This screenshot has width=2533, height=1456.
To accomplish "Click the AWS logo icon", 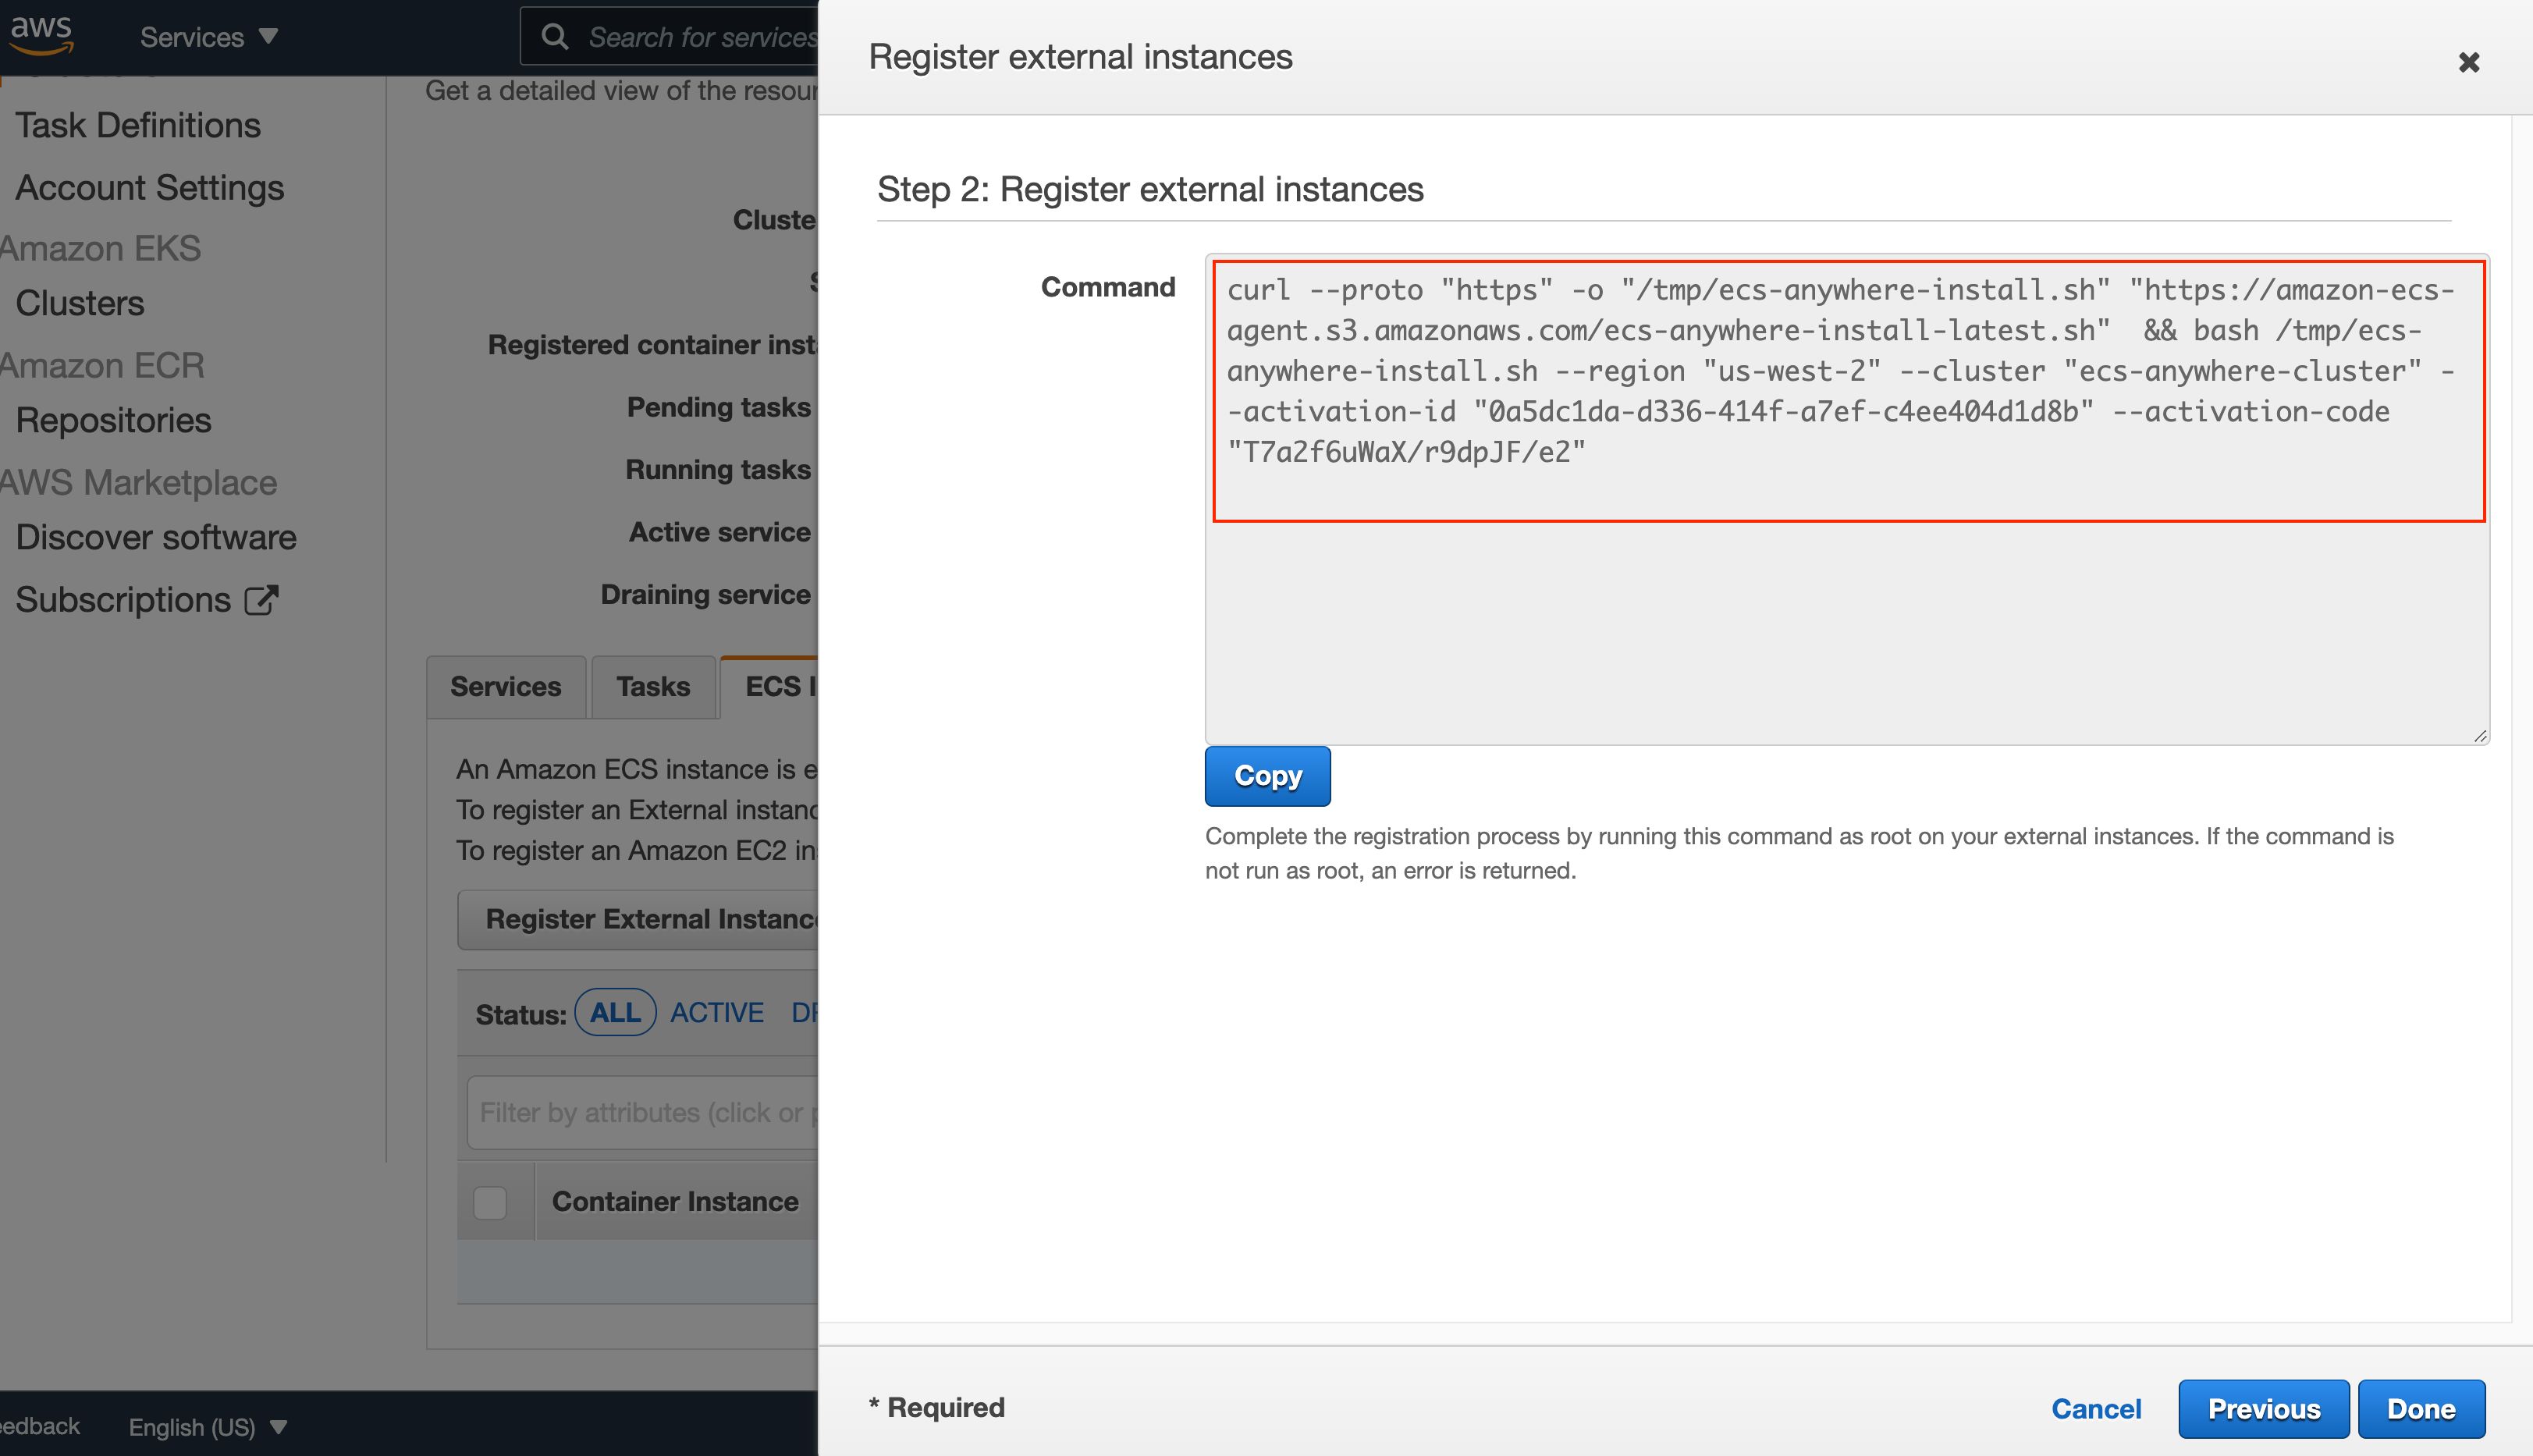I will tap(41, 34).
